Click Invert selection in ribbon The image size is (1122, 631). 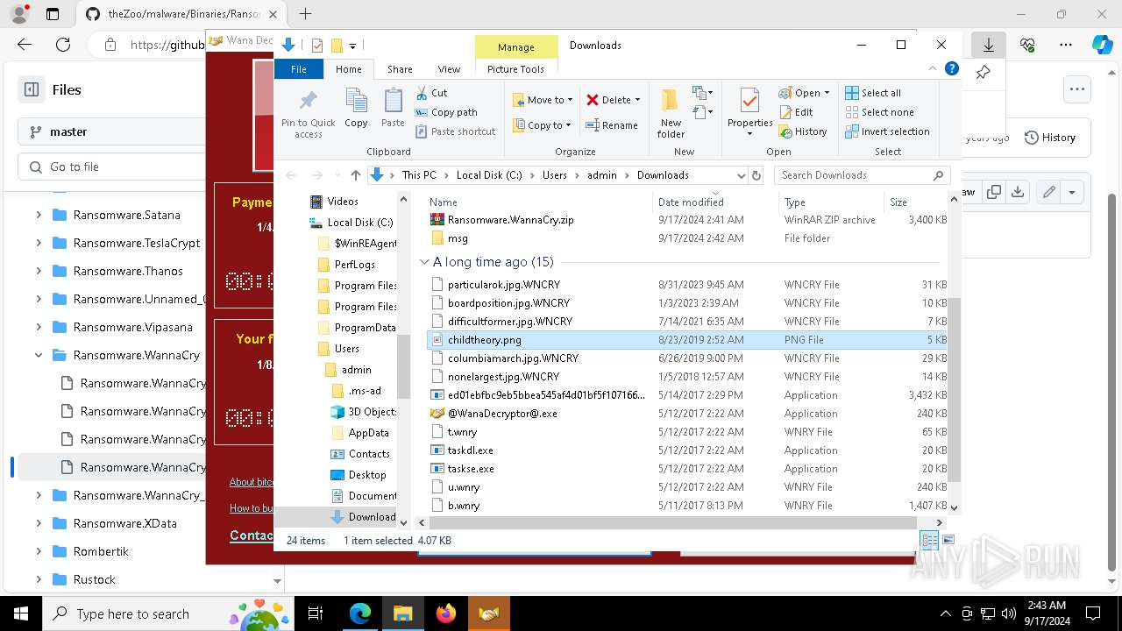tap(887, 131)
